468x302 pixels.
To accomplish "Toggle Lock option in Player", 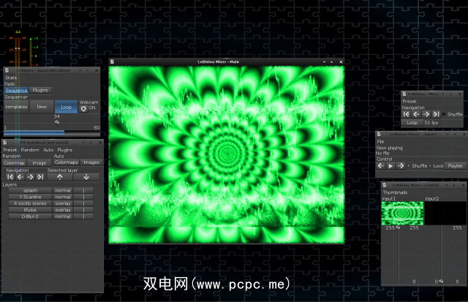I will [x=431, y=166].
